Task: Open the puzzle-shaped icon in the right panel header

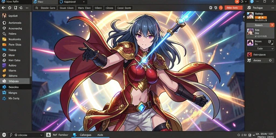Action: [x=249, y=8]
